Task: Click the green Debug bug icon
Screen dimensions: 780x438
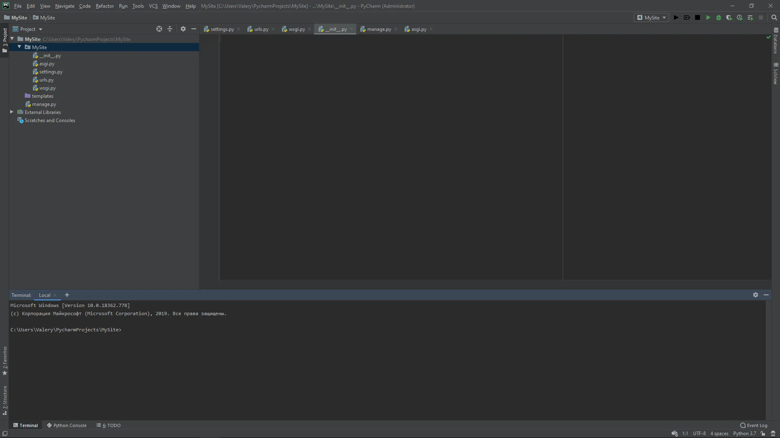Action: coord(719,17)
